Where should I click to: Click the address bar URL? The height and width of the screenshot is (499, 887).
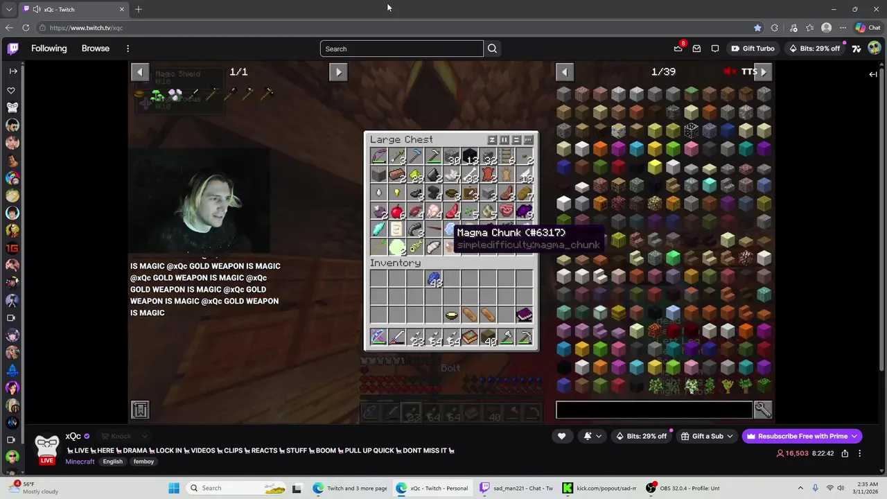point(86,28)
